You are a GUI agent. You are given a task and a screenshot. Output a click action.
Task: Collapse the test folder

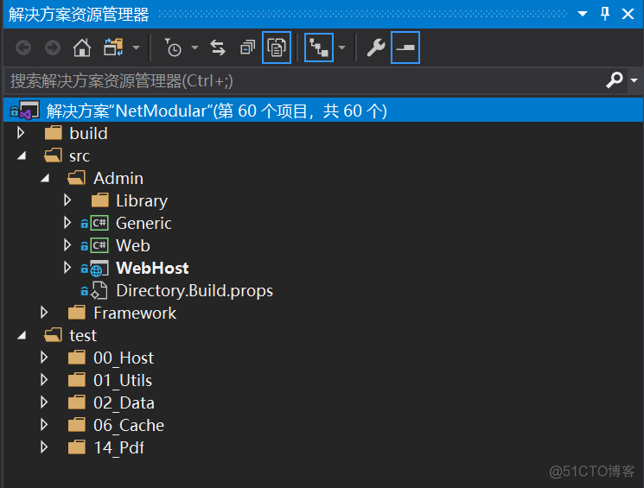coord(22,336)
